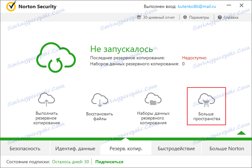The width and height of the screenshot is (252, 168).
Task: Expand the green triangle arrow above tabs
Action: (241, 133)
